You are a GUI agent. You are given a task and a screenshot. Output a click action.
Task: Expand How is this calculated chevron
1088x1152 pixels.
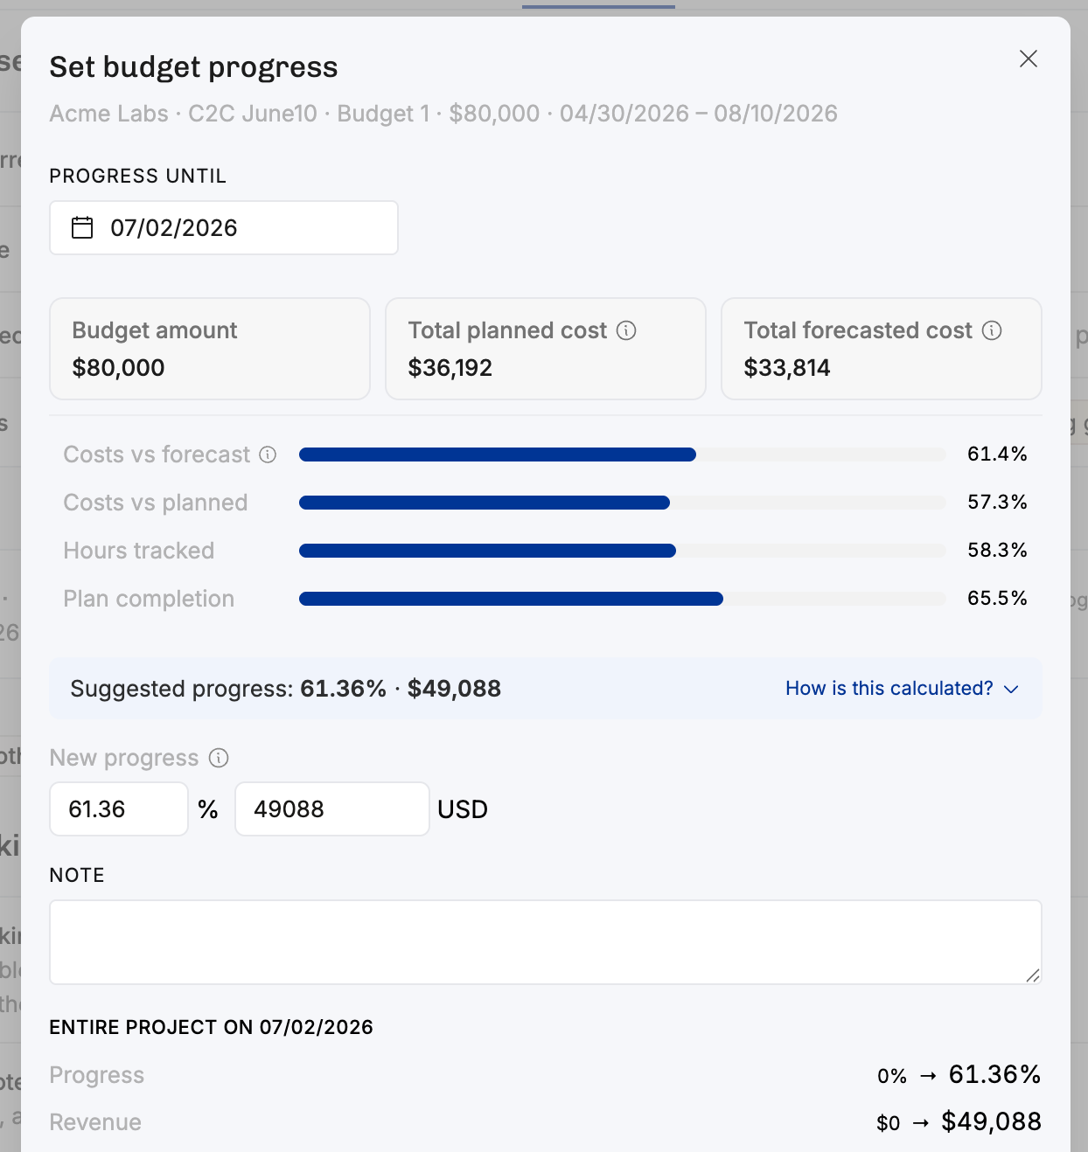[x=1012, y=690]
